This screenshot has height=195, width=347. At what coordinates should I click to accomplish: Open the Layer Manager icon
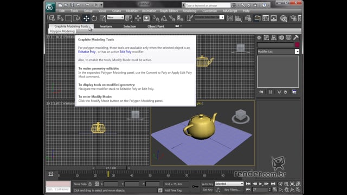click(x=248, y=18)
